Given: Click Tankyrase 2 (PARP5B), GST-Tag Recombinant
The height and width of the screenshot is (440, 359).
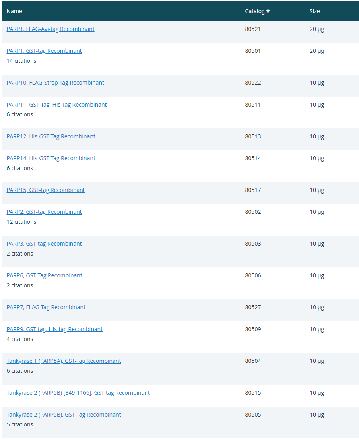Looking at the screenshot, I should click(64, 415).
